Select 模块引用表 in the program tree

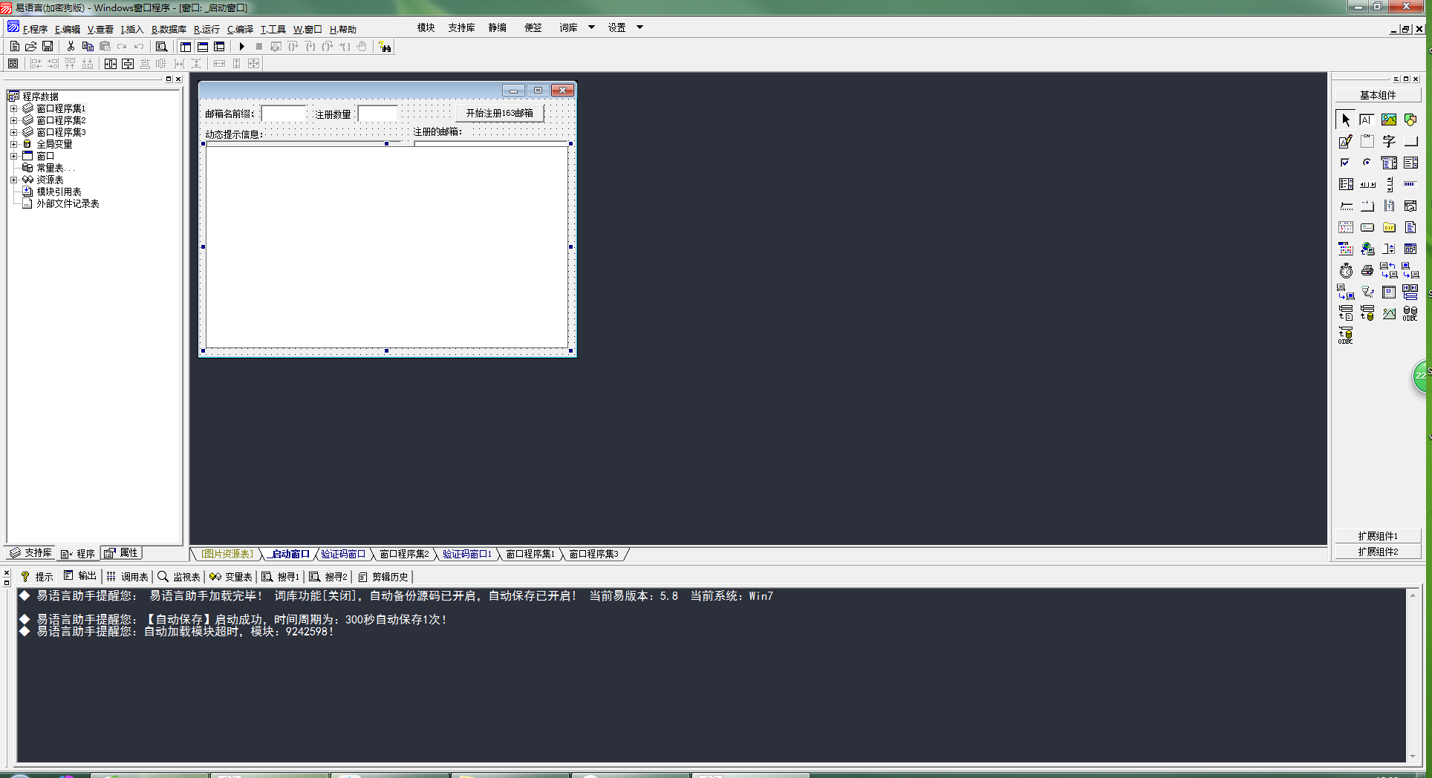click(x=59, y=192)
